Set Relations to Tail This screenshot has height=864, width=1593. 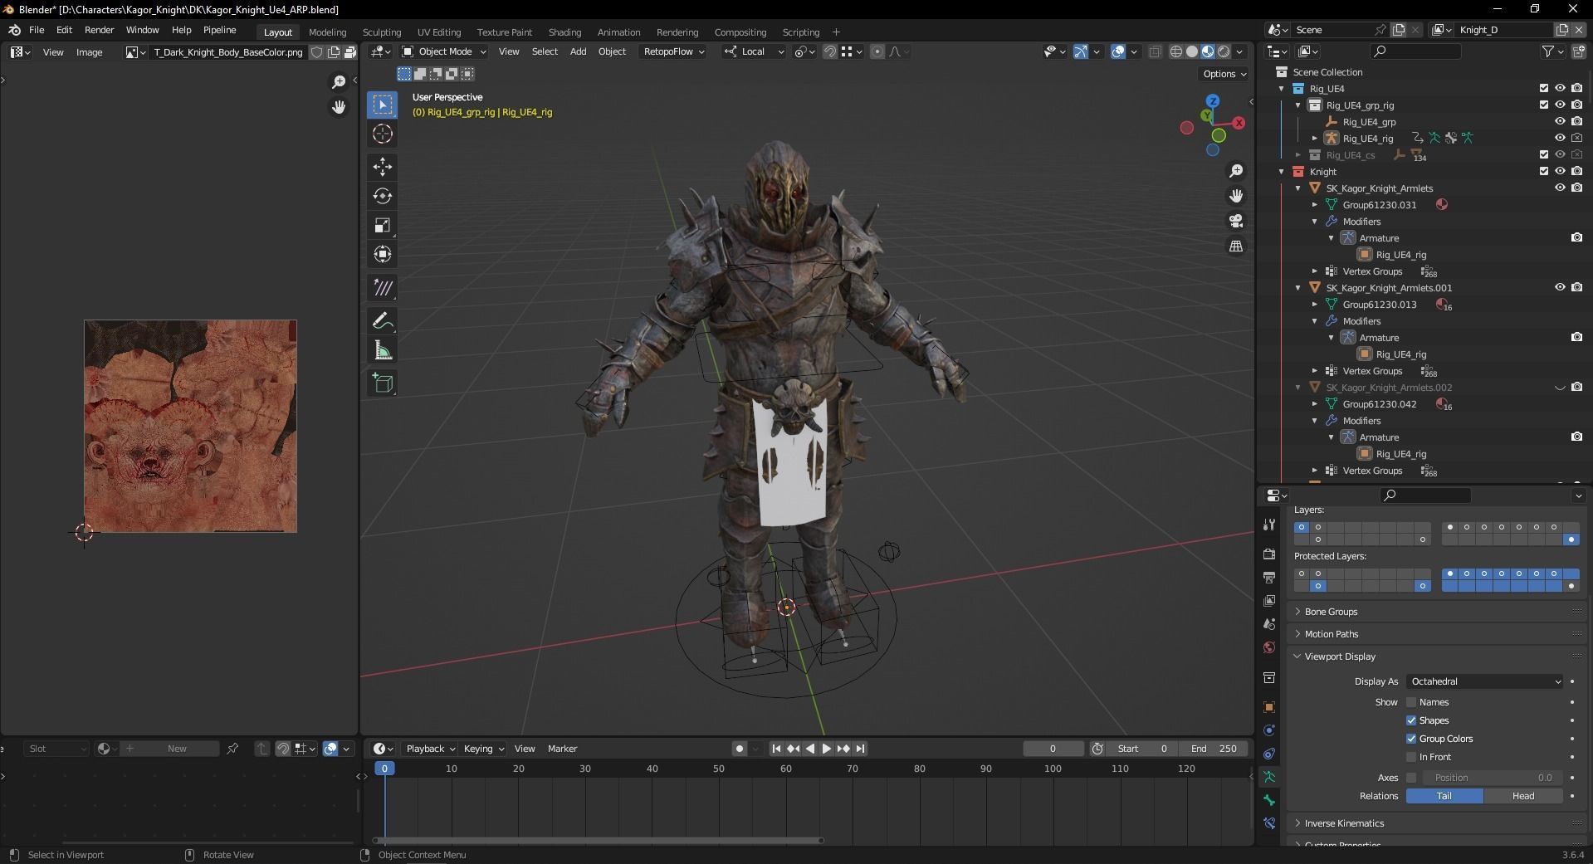[x=1444, y=796]
